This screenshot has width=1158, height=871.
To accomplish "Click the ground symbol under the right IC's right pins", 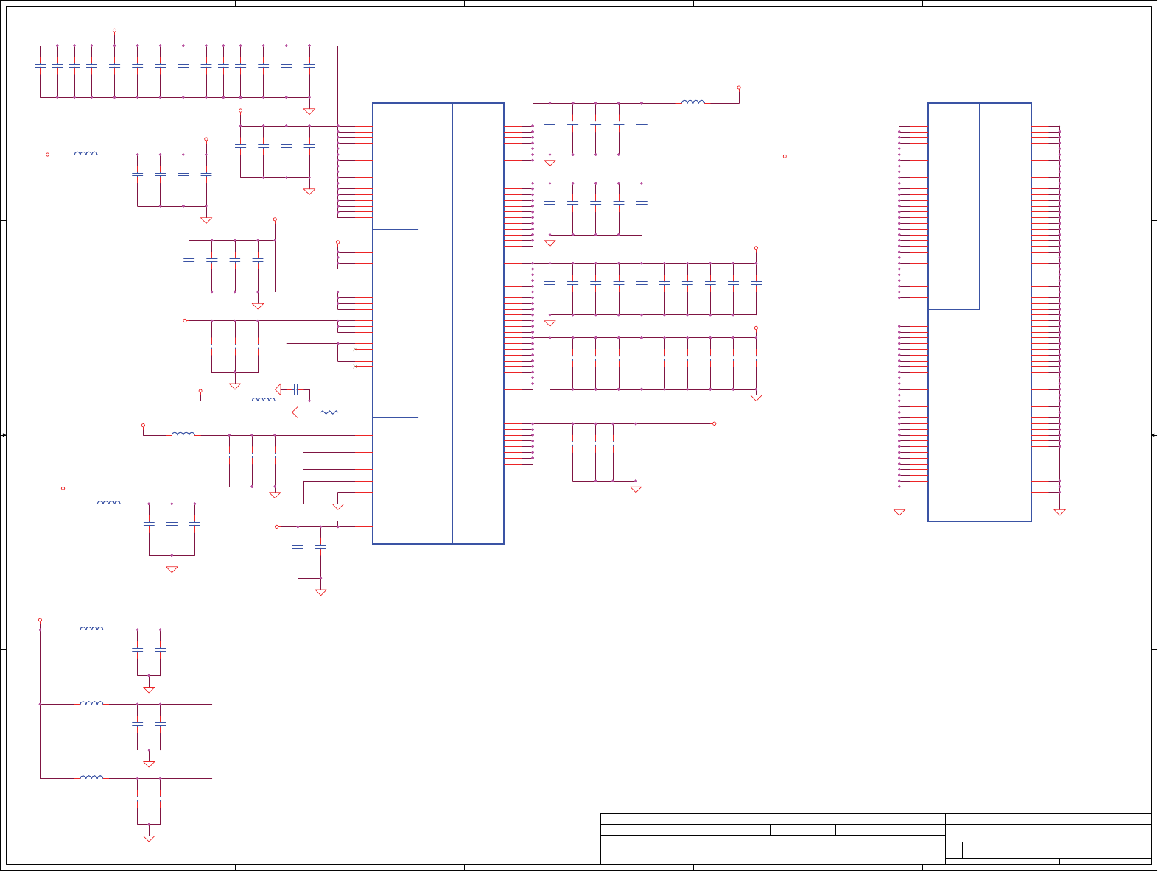I will [x=1060, y=512].
